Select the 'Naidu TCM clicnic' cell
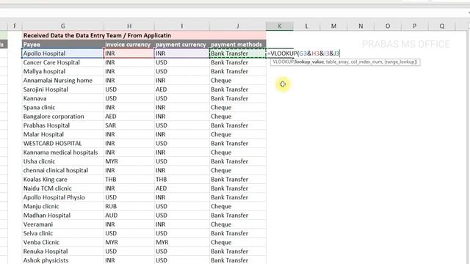The image size is (470, 264). (62, 188)
